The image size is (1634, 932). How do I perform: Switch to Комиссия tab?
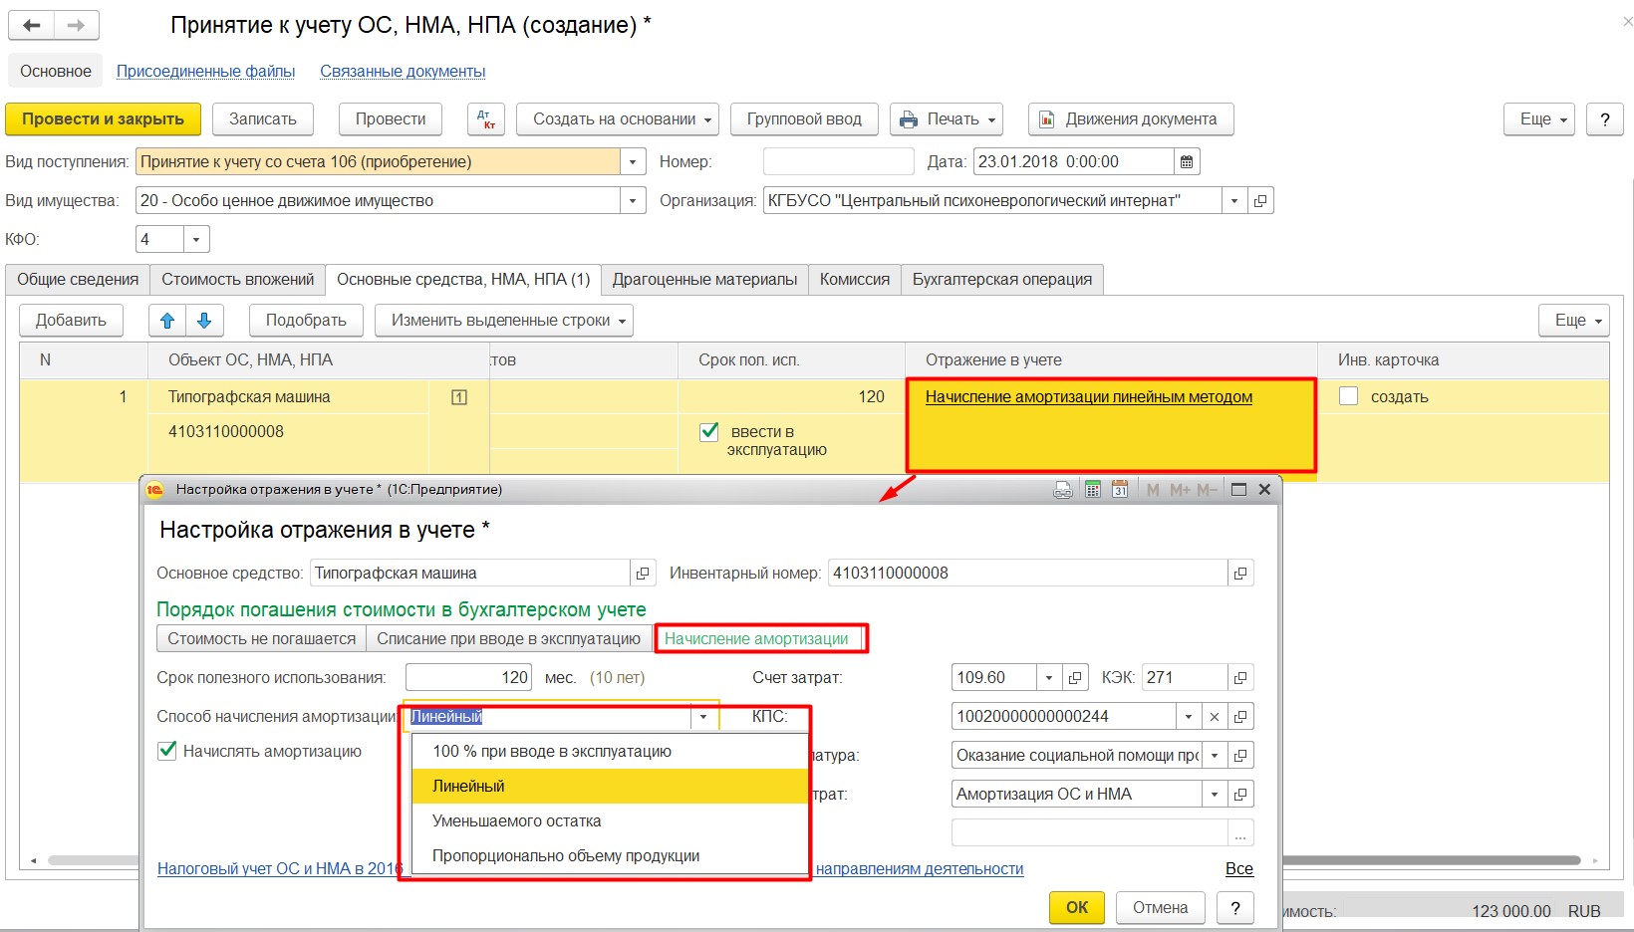click(x=855, y=280)
